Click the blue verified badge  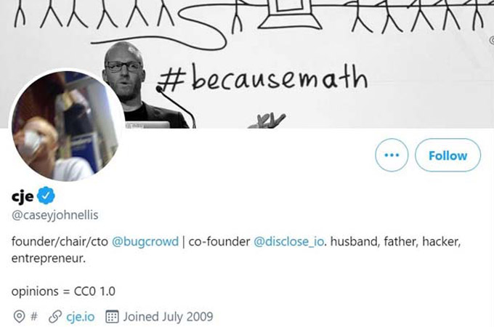coord(46,195)
